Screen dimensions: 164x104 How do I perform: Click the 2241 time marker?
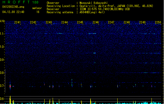point(17,22)
